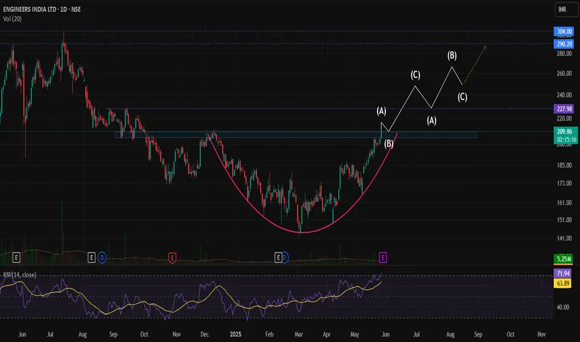Click the 2025 year label on time axis
580x342 pixels.
click(x=235, y=335)
